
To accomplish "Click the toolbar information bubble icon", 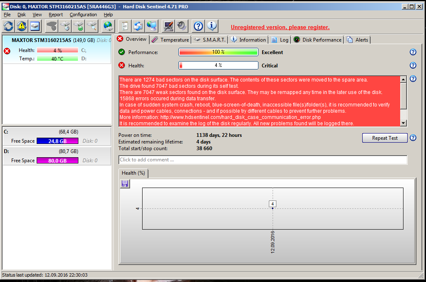I will pos(212,26).
